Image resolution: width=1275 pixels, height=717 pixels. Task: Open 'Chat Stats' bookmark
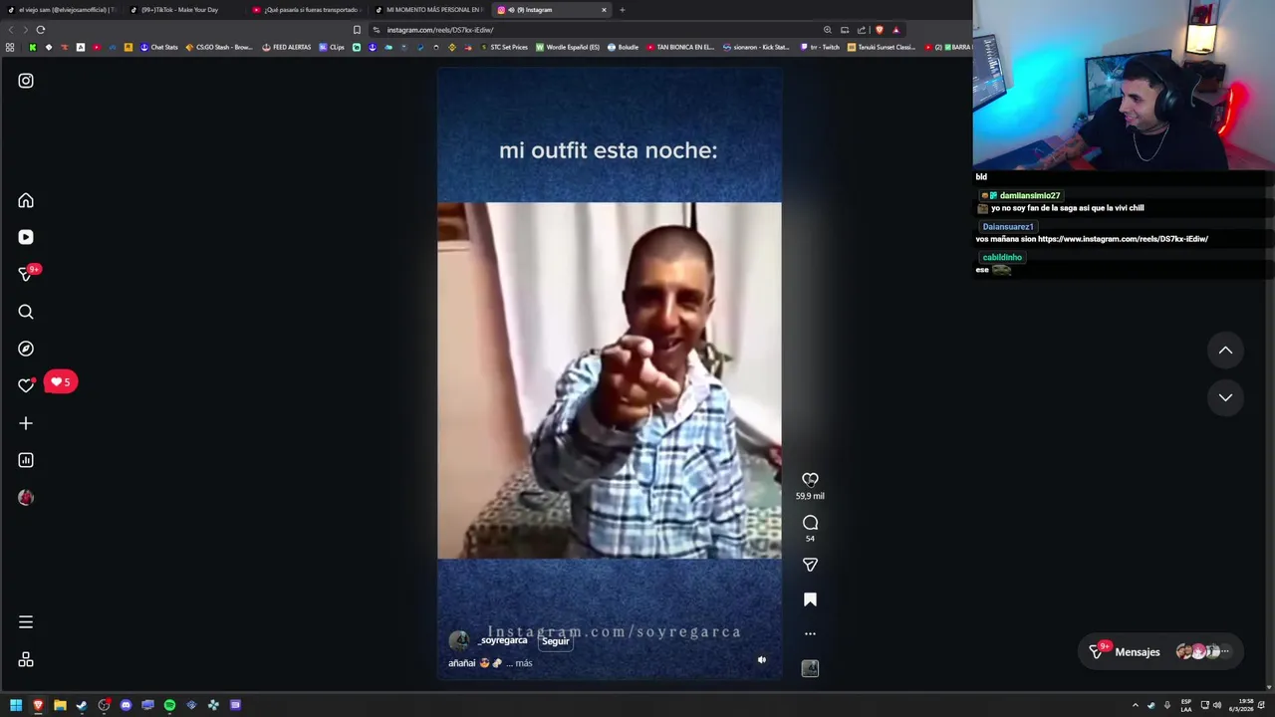(x=158, y=47)
